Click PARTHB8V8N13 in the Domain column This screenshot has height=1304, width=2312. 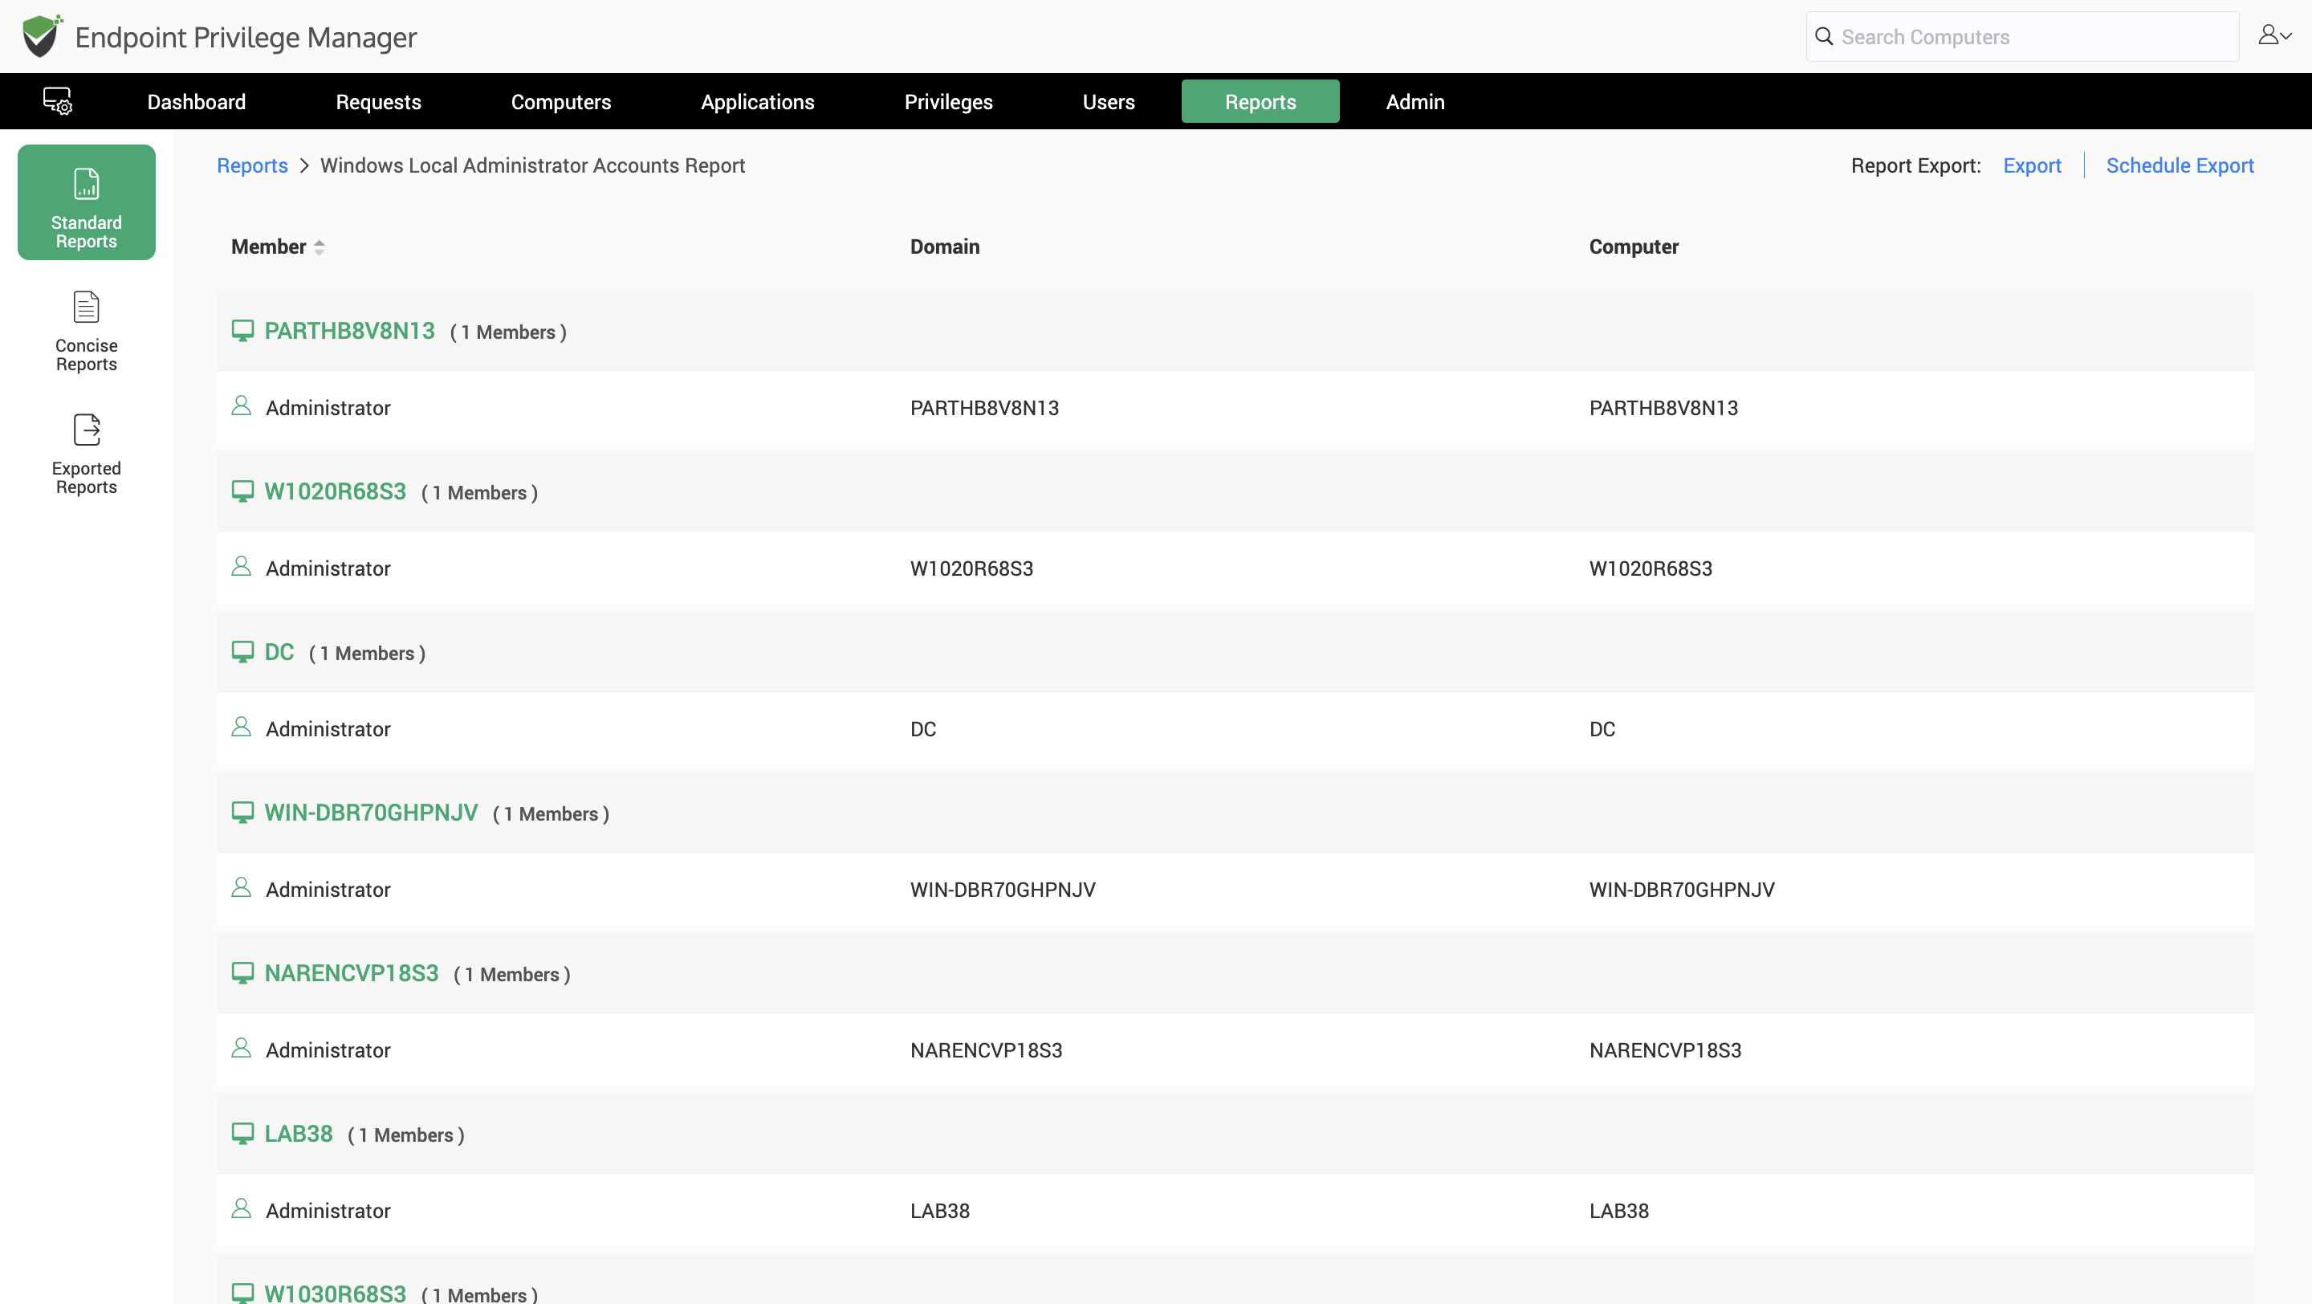pyautogui.click(x=984, y=409)
